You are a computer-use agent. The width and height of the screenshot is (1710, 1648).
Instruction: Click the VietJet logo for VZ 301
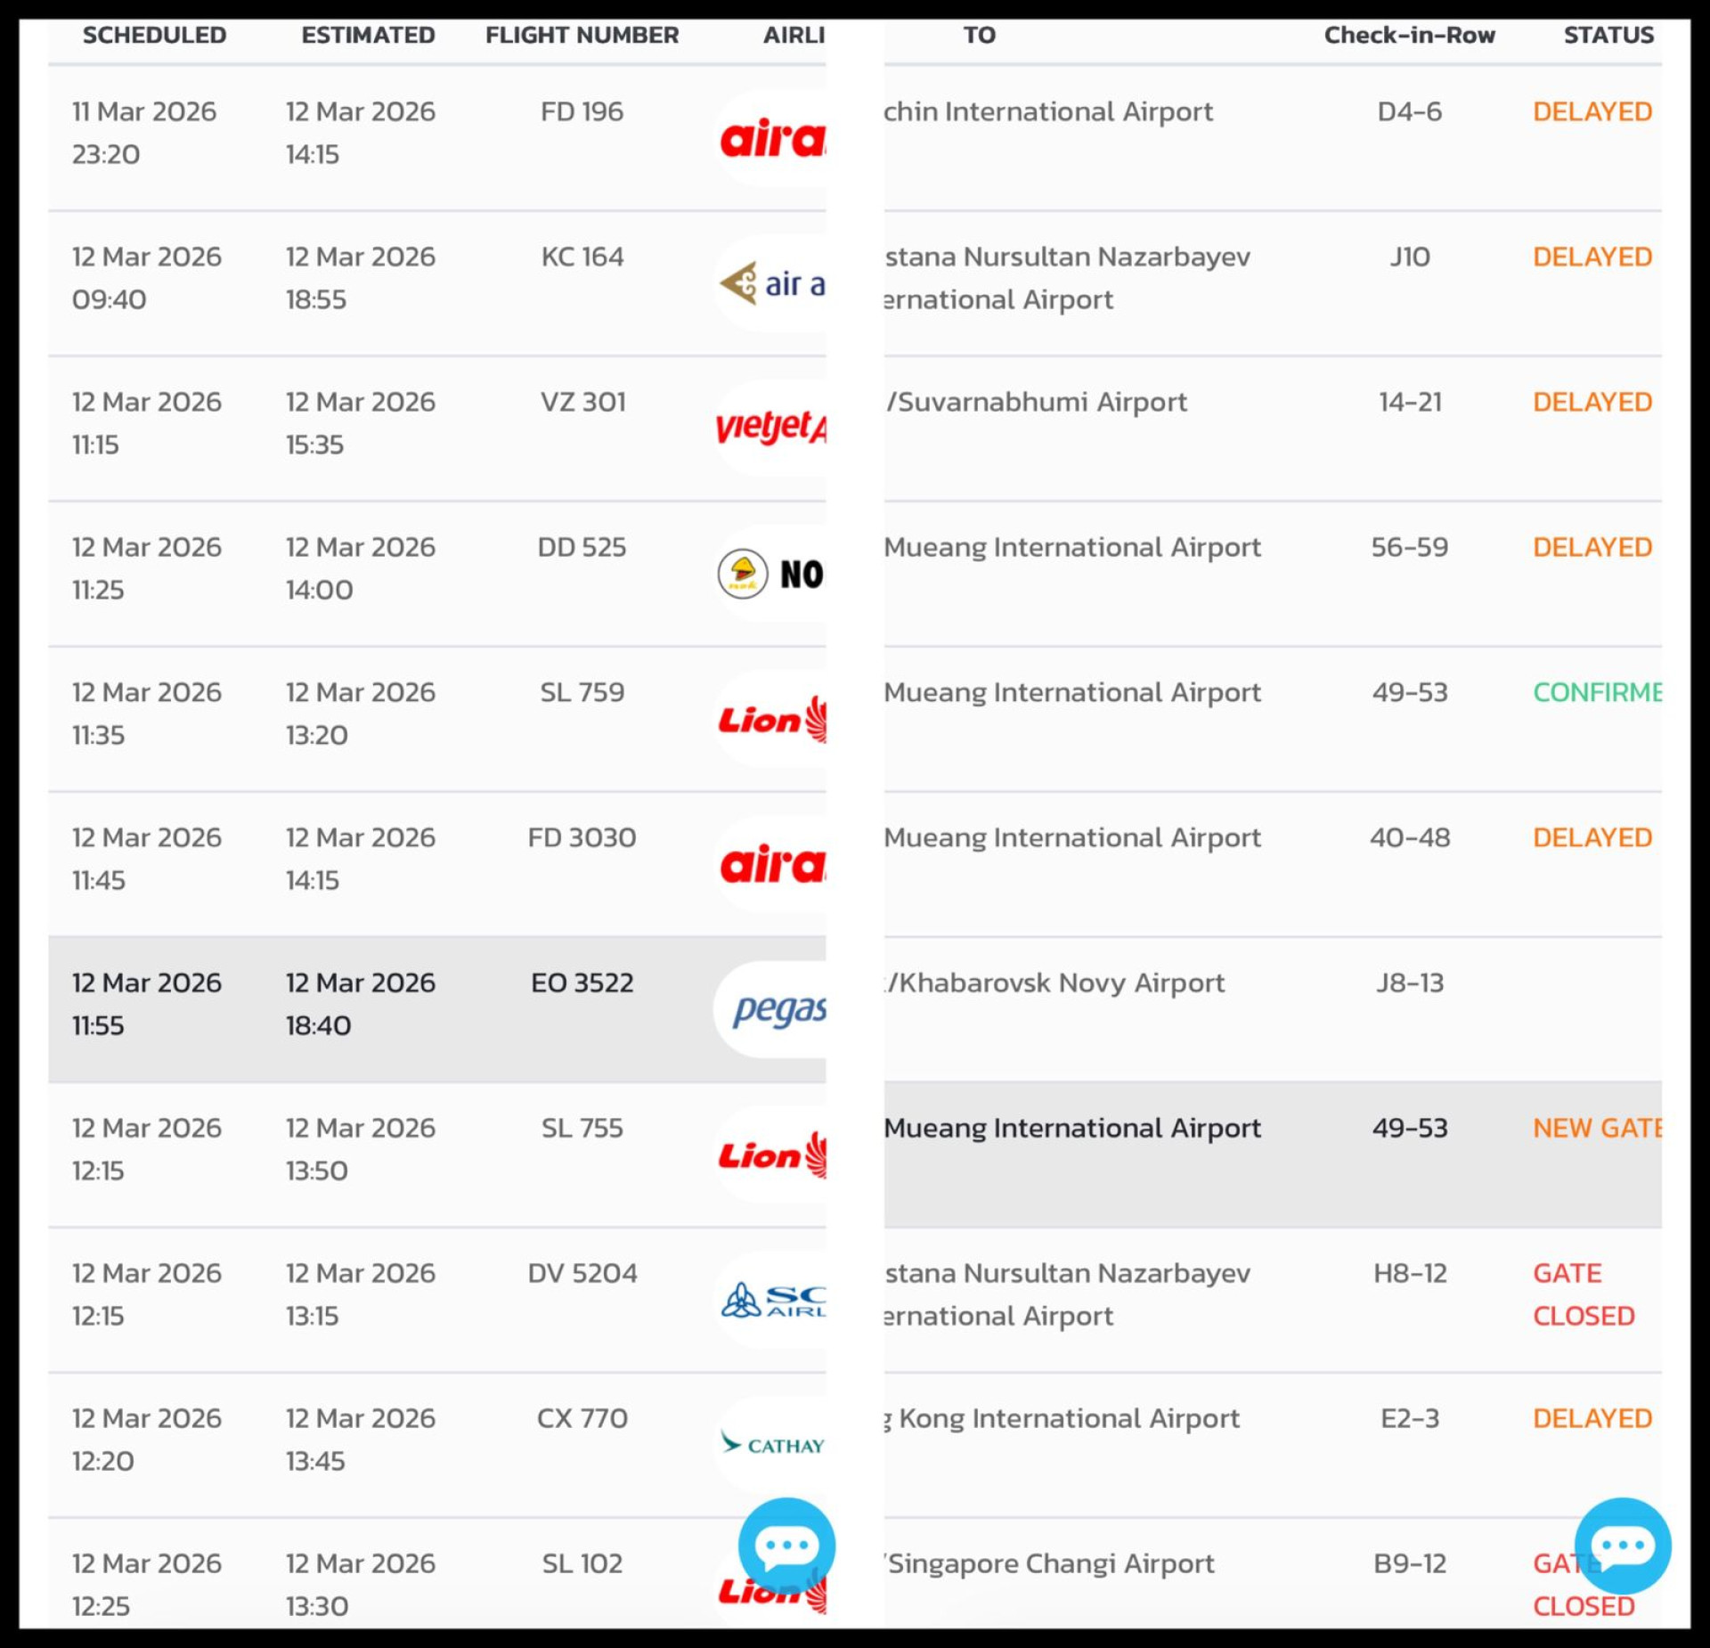tap(771, 428)
